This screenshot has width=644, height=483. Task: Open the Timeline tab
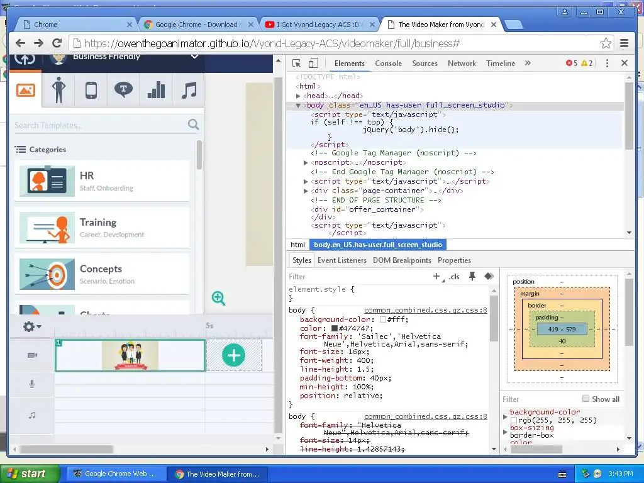[500, 64]
